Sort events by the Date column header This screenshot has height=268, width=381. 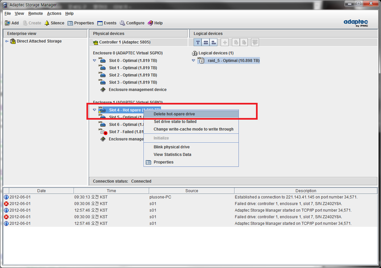pyautogui.click(x=41, y=191)
